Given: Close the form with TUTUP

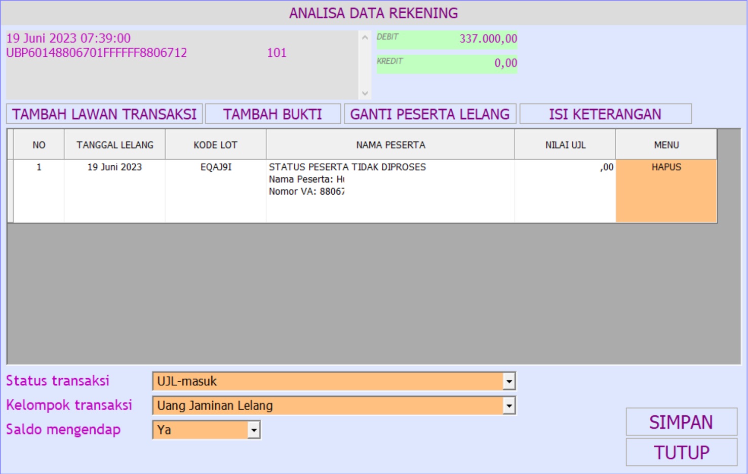Looking at the screenshot, I should (681, 452).
